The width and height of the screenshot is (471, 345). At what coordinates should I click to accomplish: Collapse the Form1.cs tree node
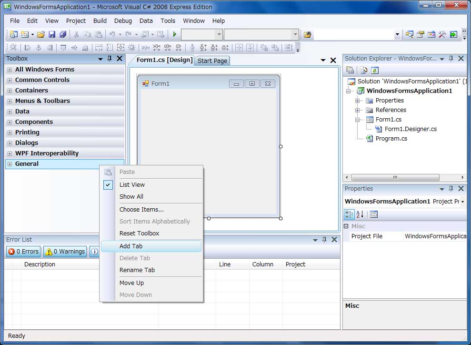(358, 120)
